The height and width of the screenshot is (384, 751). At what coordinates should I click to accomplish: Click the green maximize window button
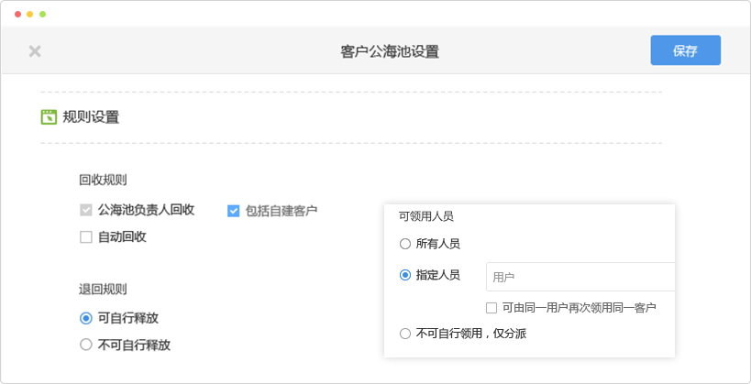pos(42,15)
